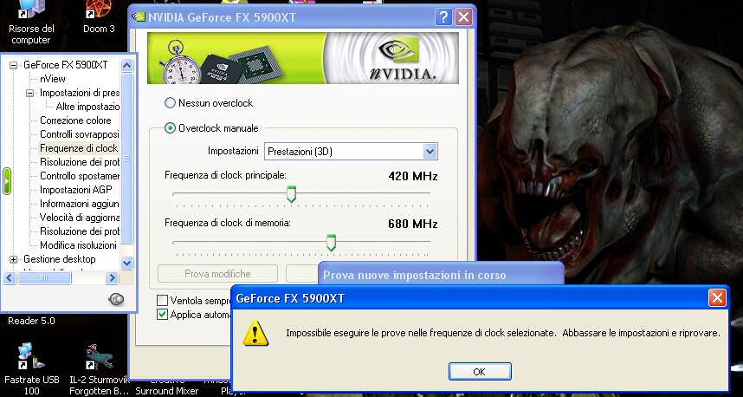Expand the Gestione desktop tree node

point(13,259)
